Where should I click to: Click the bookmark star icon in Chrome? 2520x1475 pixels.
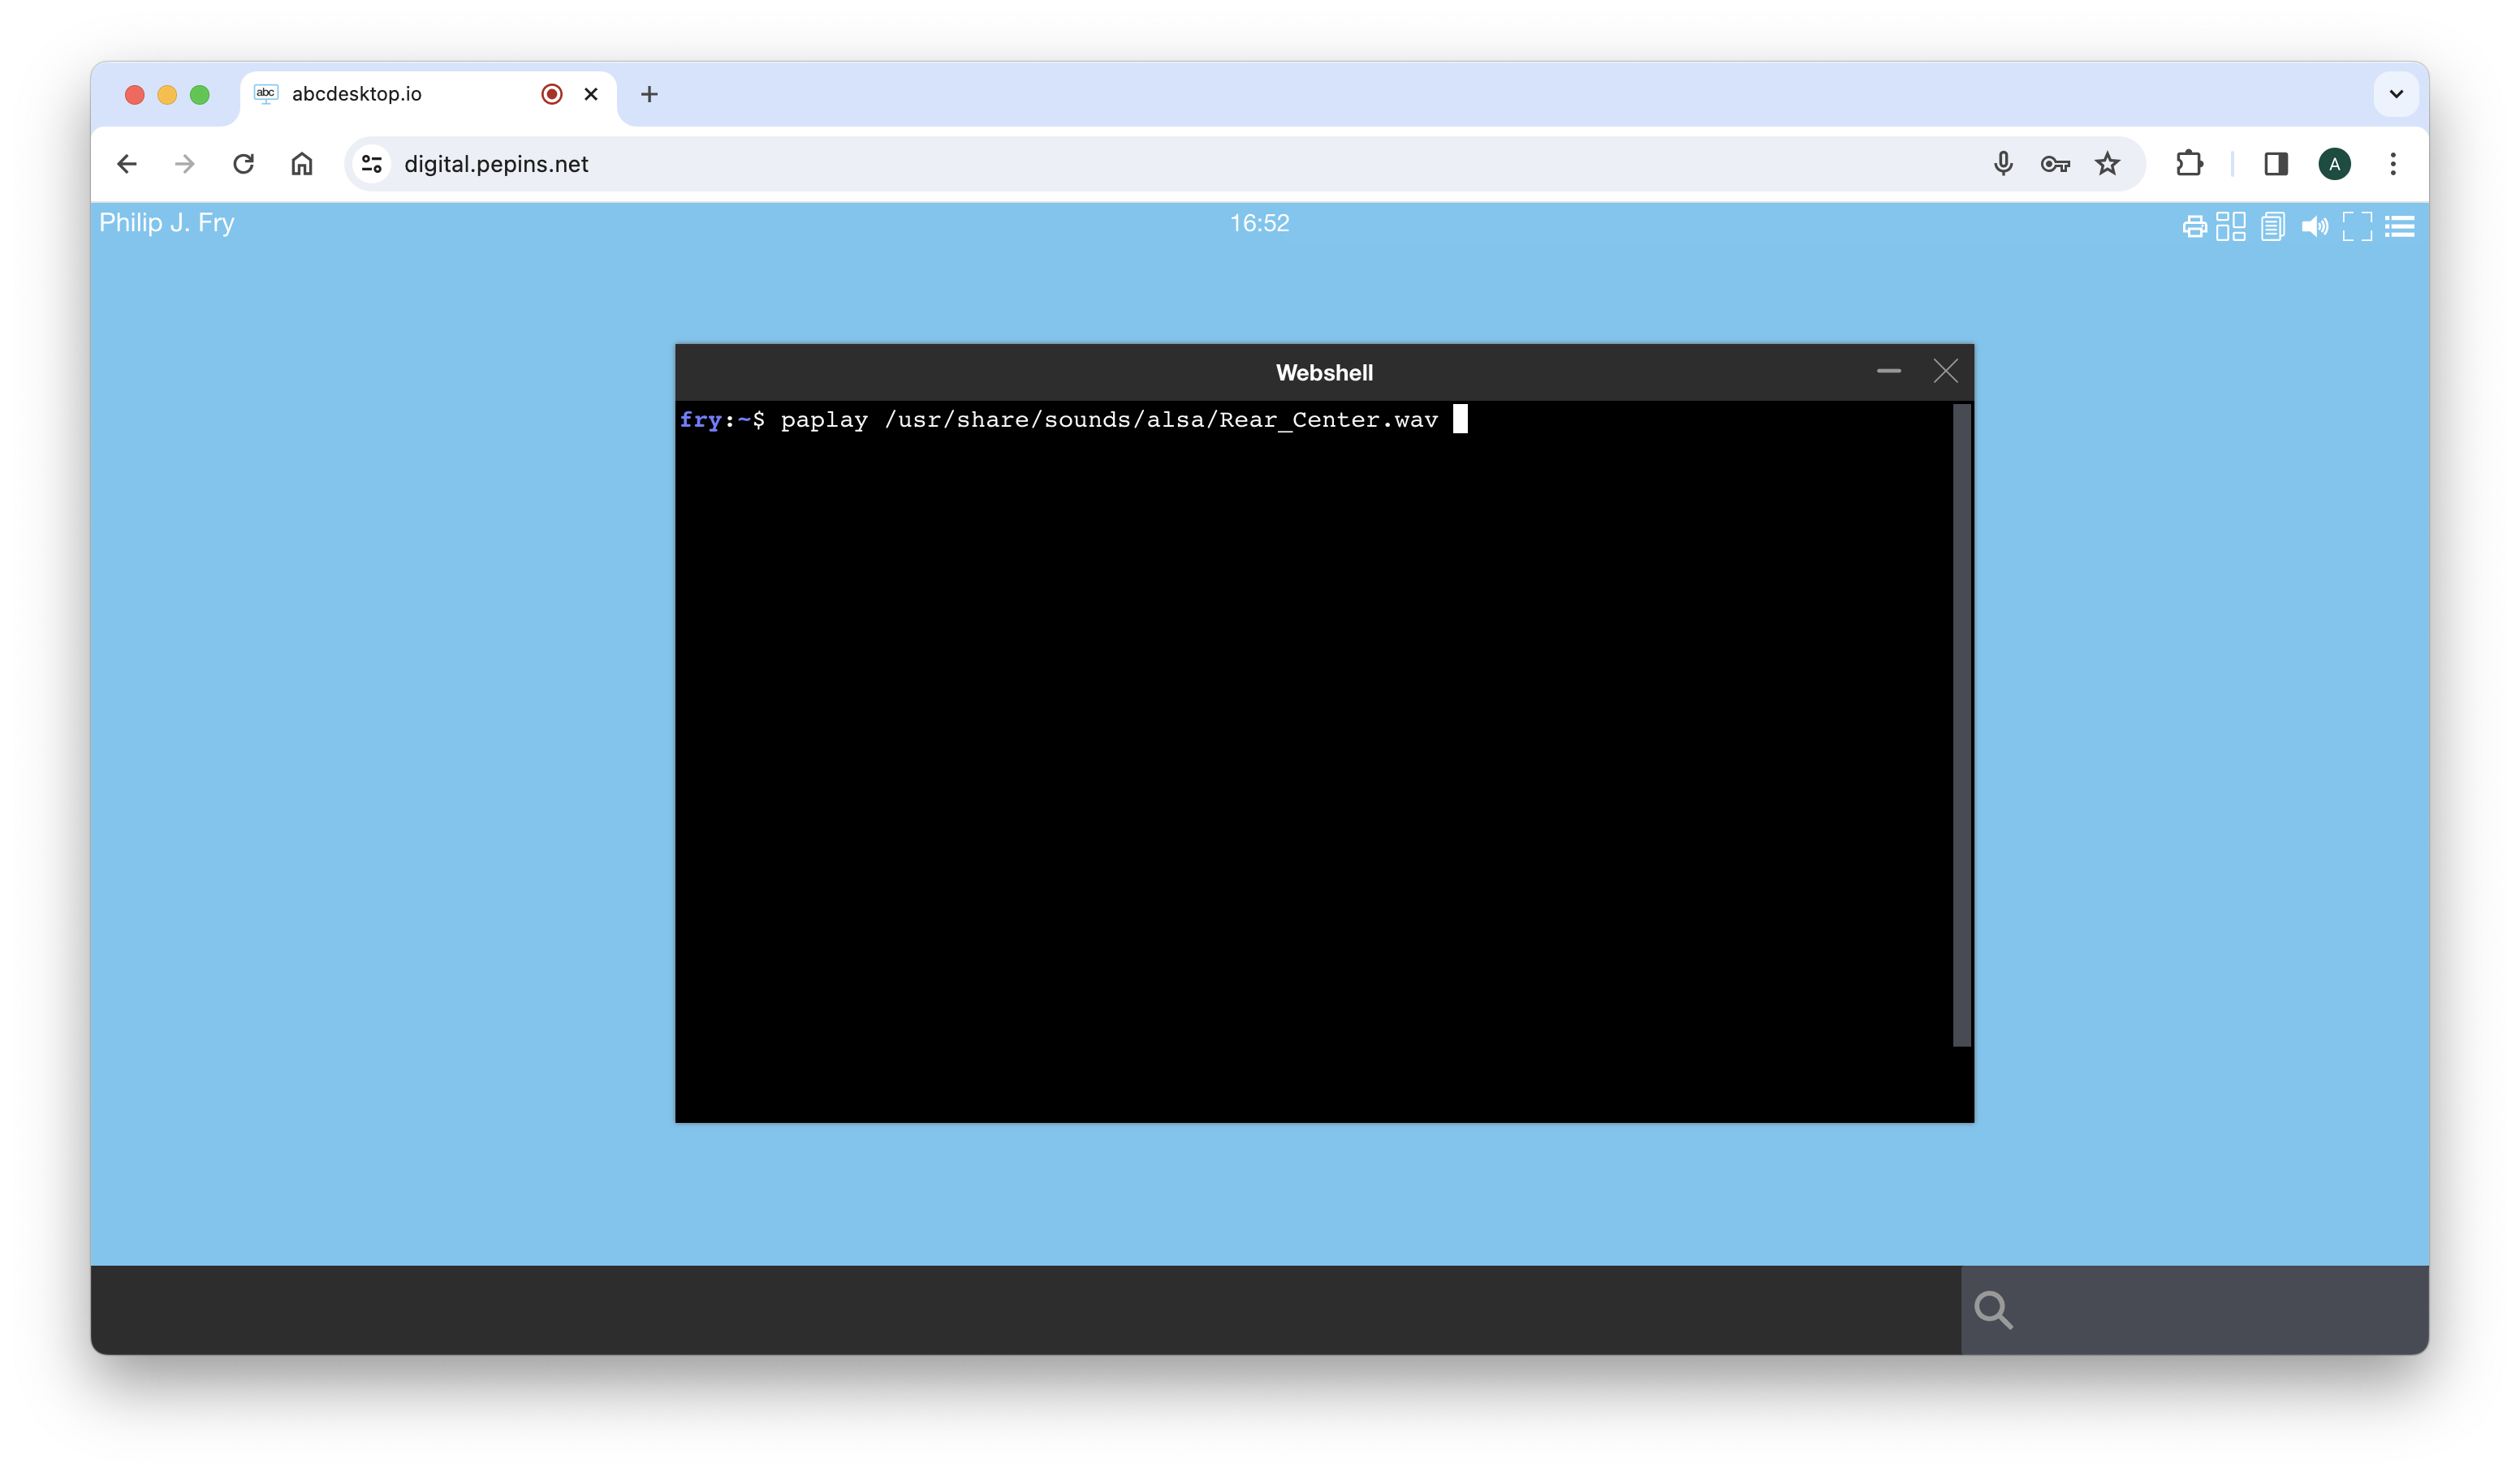point(2108,161)
